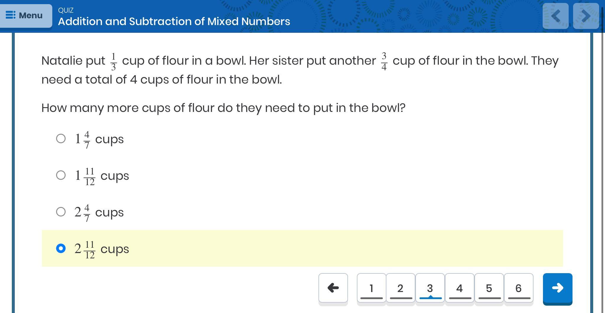
Task: Click the quiz title Addition and Subtraction of Mixed Numbers
Action: tap(174, 22)
